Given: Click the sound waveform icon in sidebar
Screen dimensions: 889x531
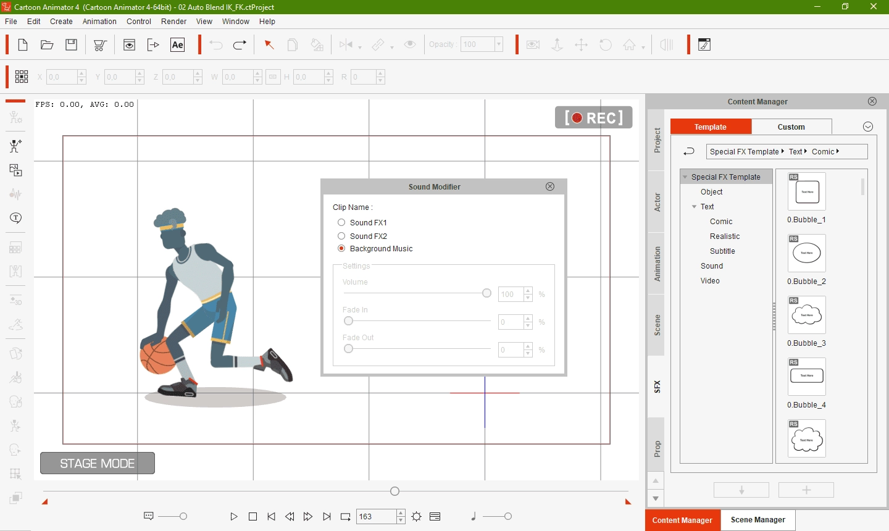Looking at the screenshot, I should point(15,194).
